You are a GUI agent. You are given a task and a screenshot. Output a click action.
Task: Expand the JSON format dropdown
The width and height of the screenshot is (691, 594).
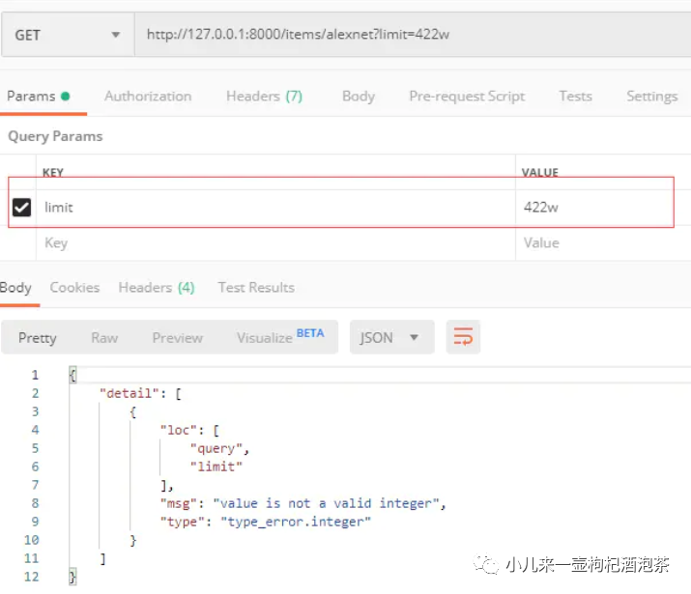(x=390, y=337)
